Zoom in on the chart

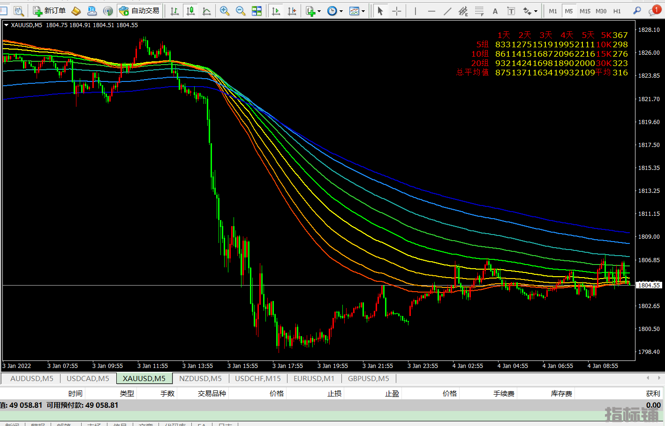(225, 11)
